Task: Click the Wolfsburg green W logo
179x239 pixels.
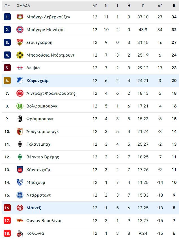Action: [20, 106]
